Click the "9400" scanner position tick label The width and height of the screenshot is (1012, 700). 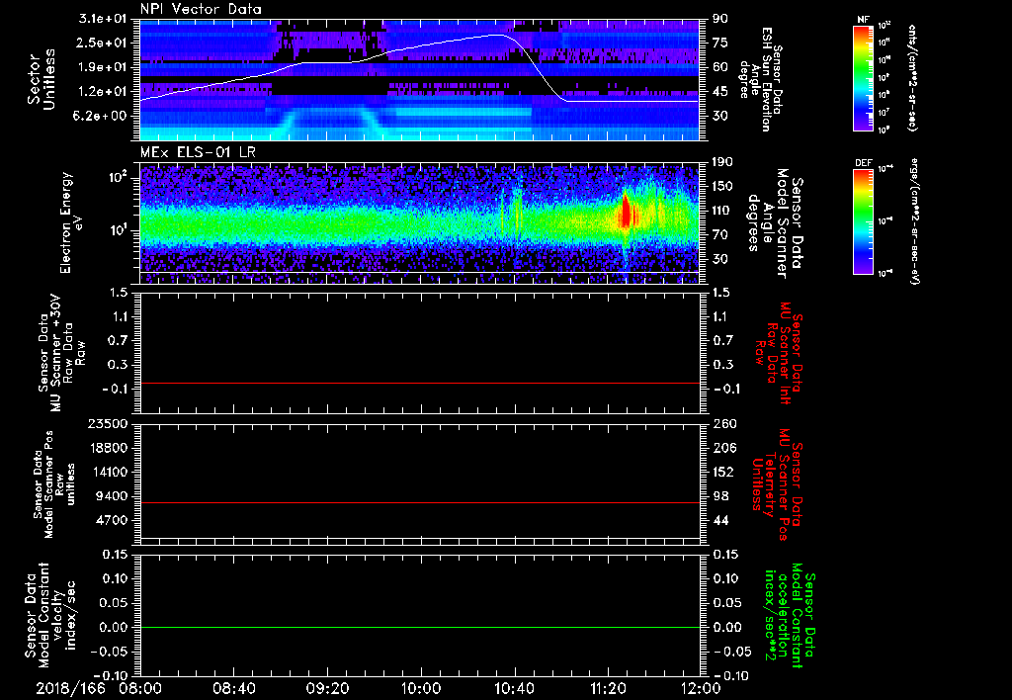point(111,496)
